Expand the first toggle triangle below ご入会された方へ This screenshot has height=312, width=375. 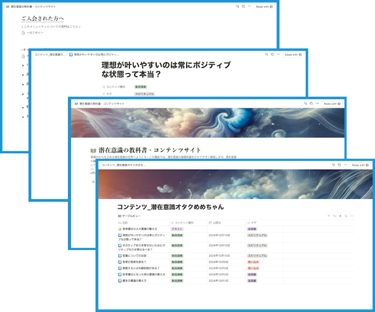(23, 65)
